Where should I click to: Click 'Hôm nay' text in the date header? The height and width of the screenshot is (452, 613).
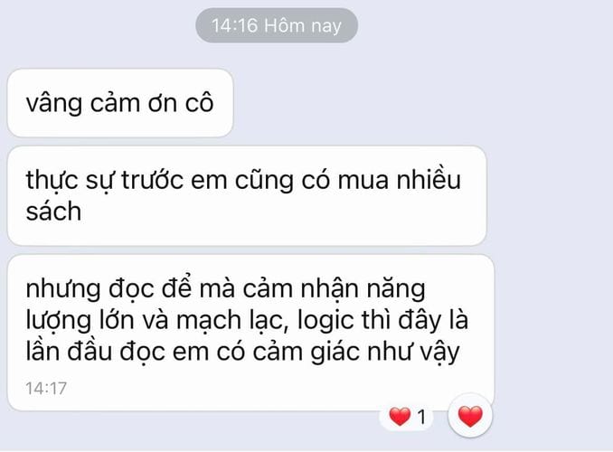coord(303,26)
